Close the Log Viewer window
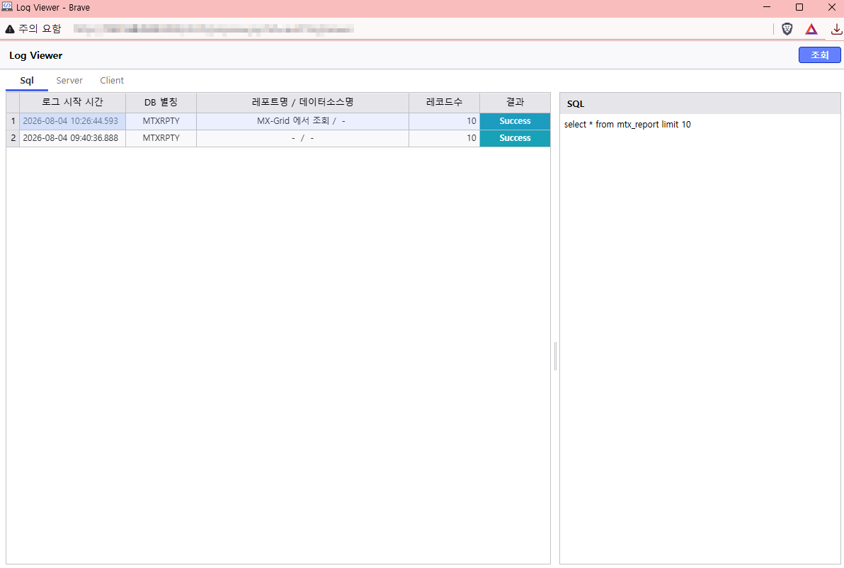 (x=832, y=7)
